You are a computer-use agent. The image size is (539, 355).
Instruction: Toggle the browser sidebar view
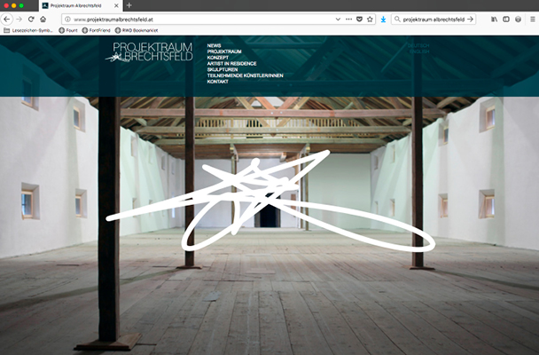click(x=506, y=19)
